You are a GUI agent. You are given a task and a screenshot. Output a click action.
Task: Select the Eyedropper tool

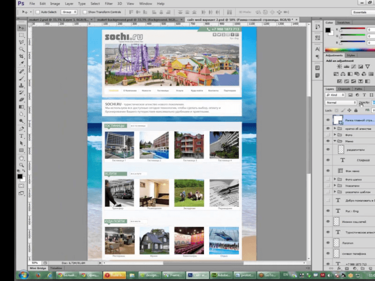[x=21, y=63]
